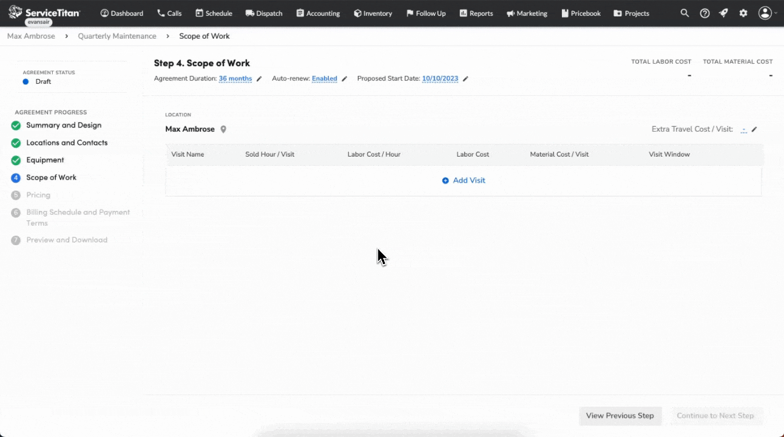Open the Accounting menu
The height and width of the screenshot is (437, 784).
[317, 13]
